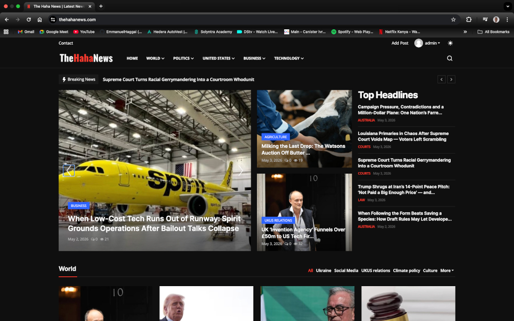Image resolution: width=514 pixels, height=321 pixels.
Task: Filter World section by Culture
Action: click(430, 271)
